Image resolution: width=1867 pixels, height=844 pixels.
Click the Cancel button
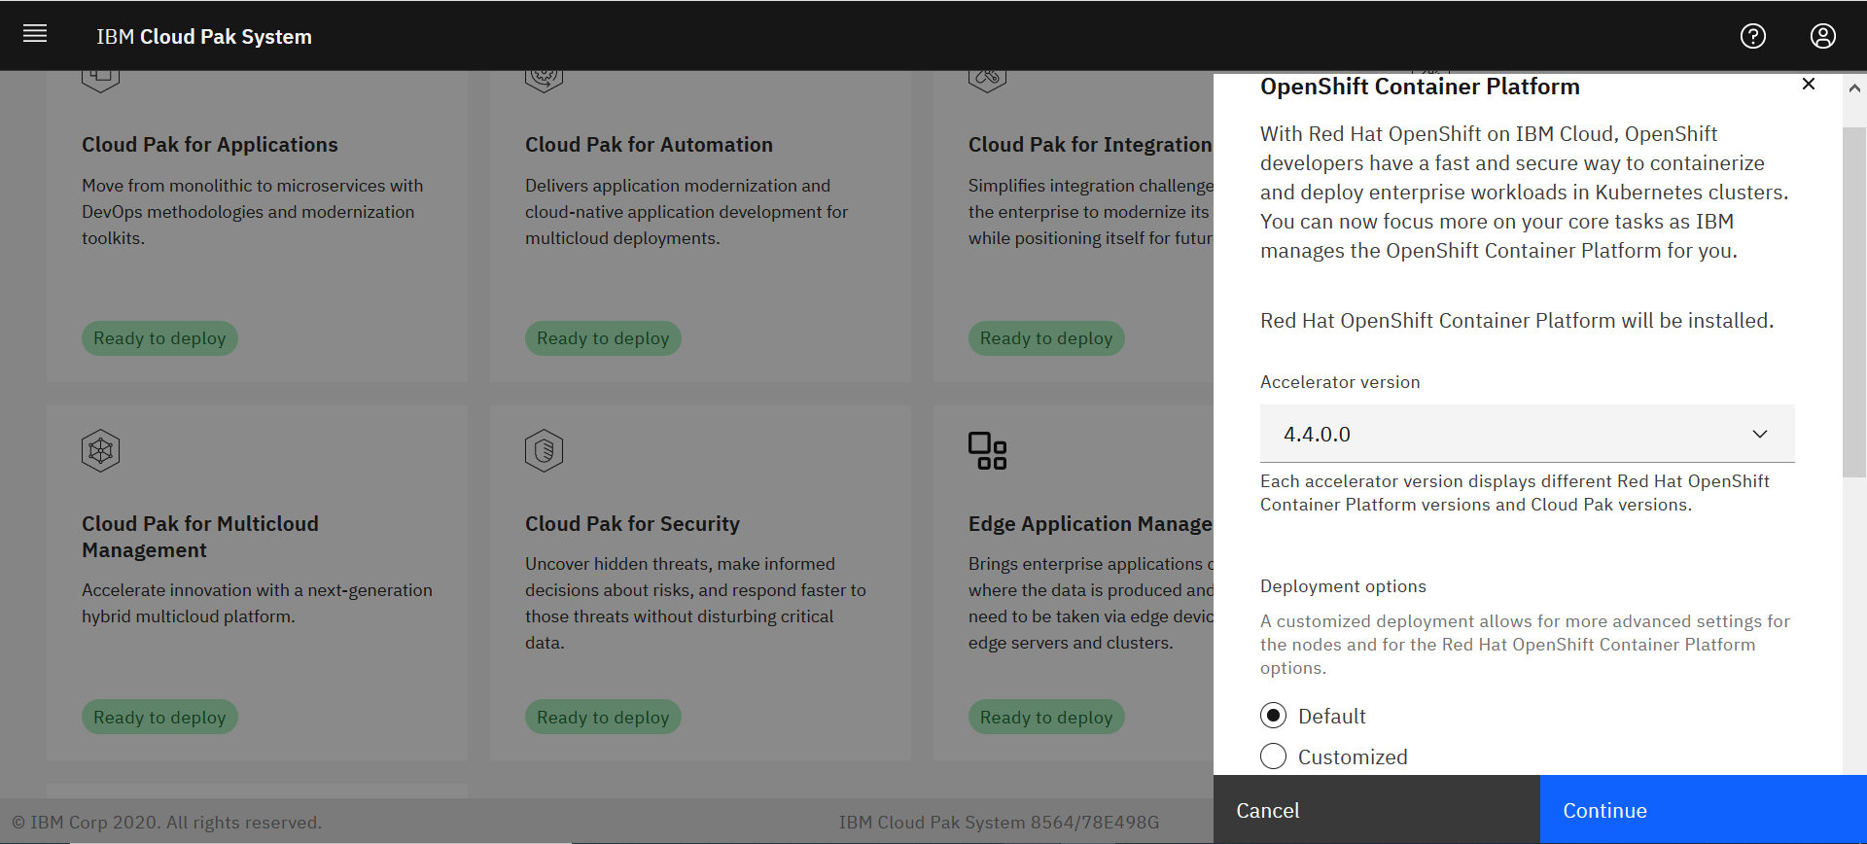point(1376,810)
